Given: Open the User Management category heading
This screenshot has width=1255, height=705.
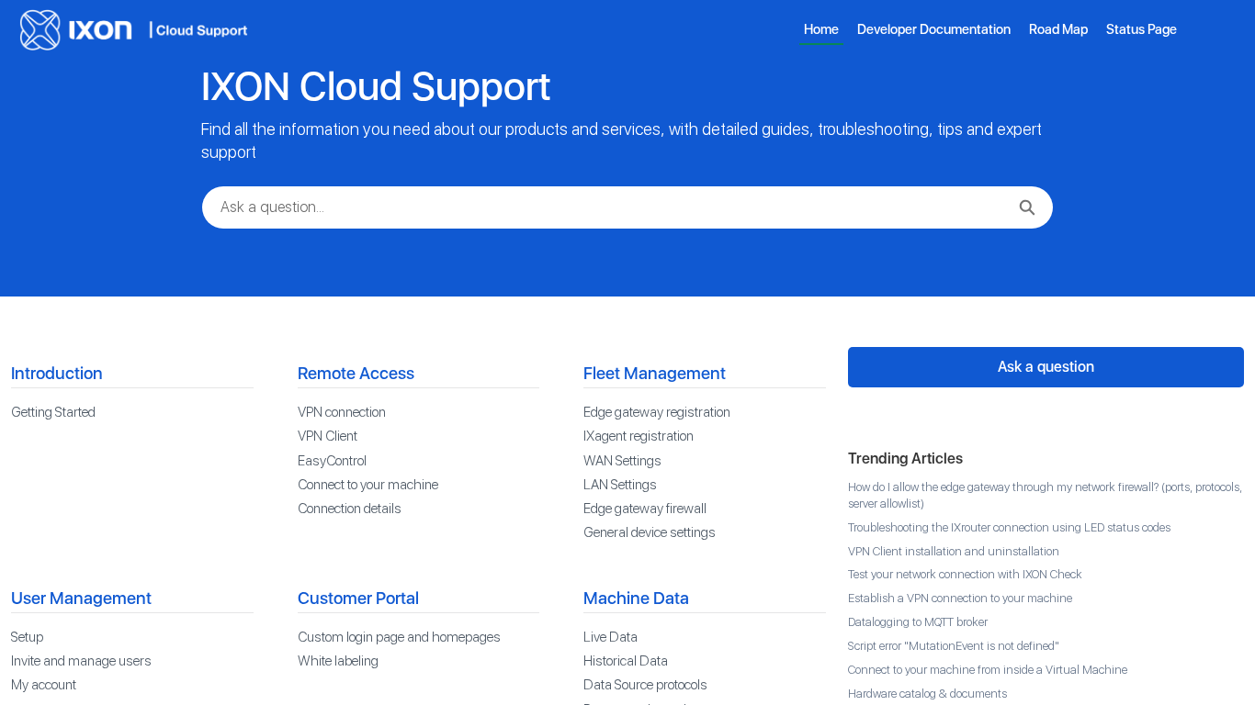Looking at the screenshot, I should click(81, 599).
